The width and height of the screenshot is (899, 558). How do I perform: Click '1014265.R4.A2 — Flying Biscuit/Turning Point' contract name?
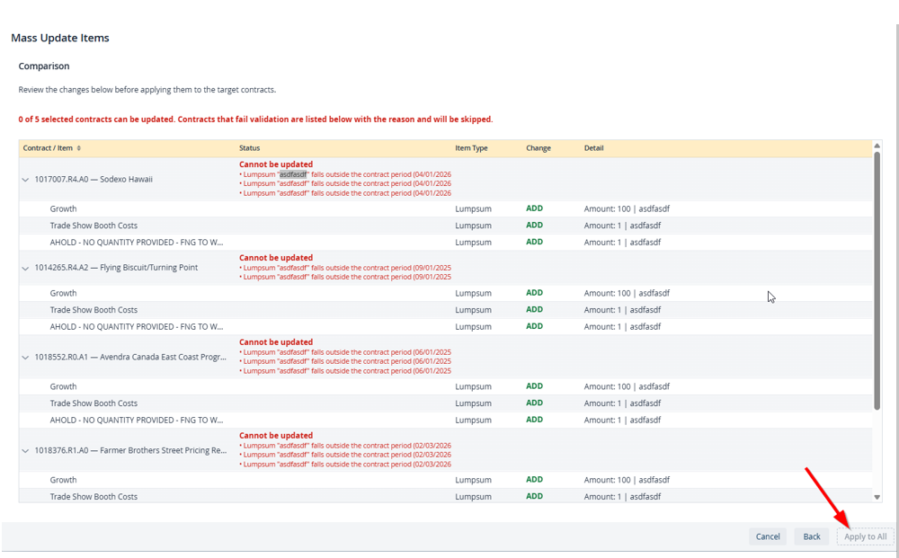point(116,268)
